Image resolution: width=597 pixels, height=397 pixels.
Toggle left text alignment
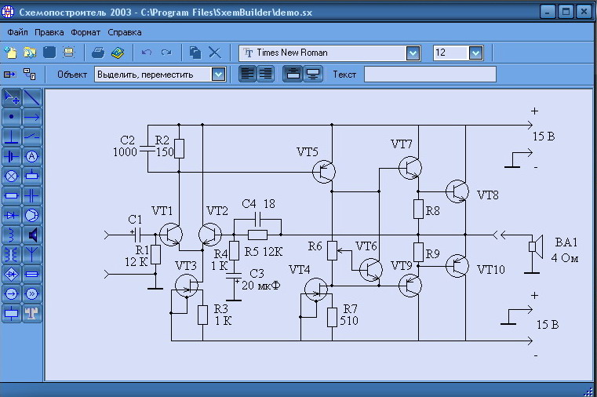[247, 74]
